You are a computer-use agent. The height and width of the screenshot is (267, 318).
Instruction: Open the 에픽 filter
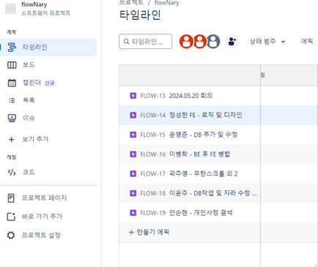[x=307, y=41]
